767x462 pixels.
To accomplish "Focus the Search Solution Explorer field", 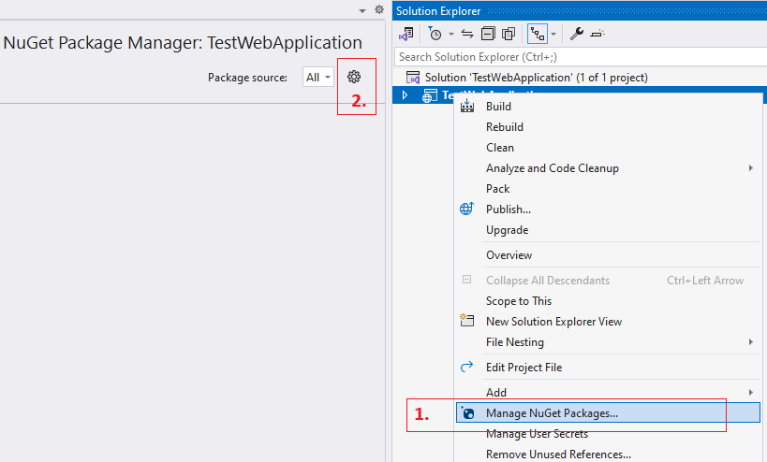I will 581,57.
